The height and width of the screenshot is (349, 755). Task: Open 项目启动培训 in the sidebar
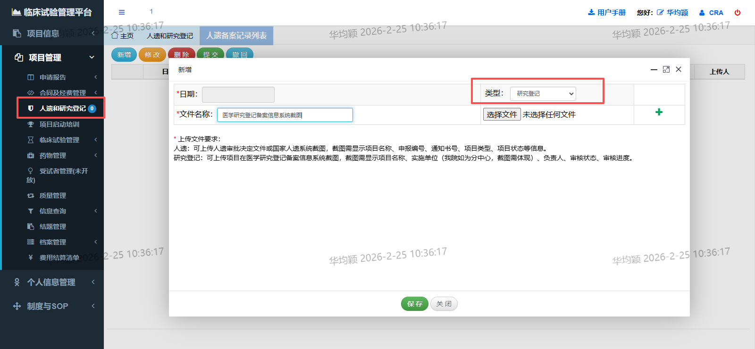point(59,124)
